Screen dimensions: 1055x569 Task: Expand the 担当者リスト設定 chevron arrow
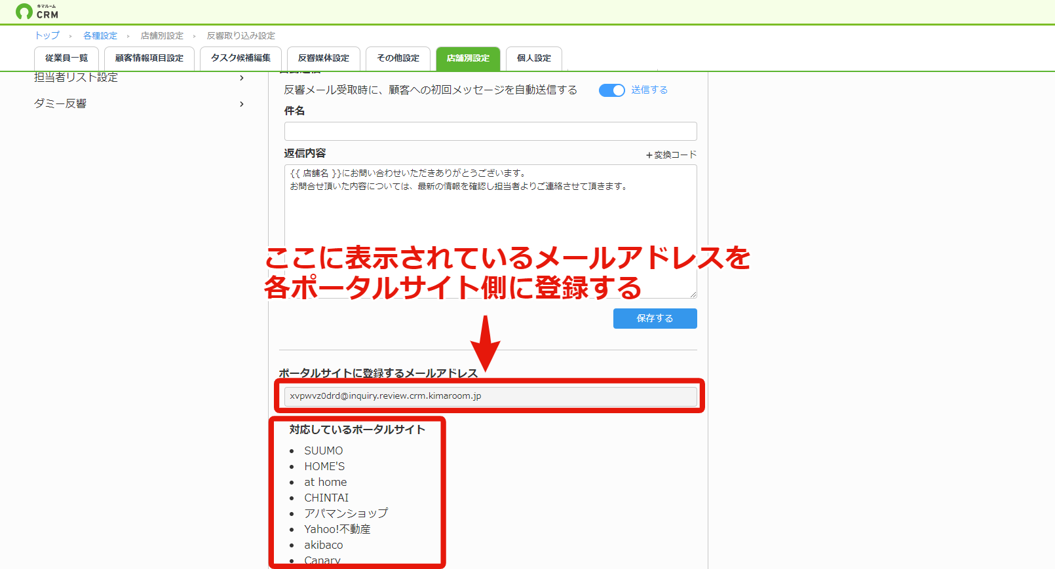(x=242, y=78)
